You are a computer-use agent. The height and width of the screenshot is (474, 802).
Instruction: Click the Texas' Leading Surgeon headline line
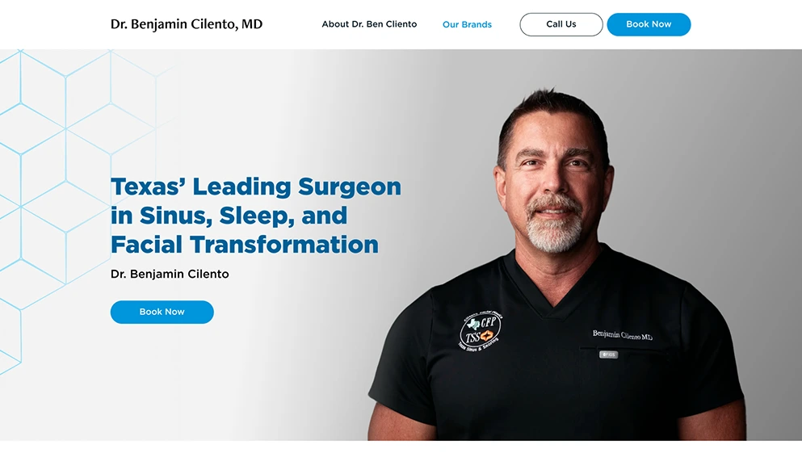(x=256, y=187)
